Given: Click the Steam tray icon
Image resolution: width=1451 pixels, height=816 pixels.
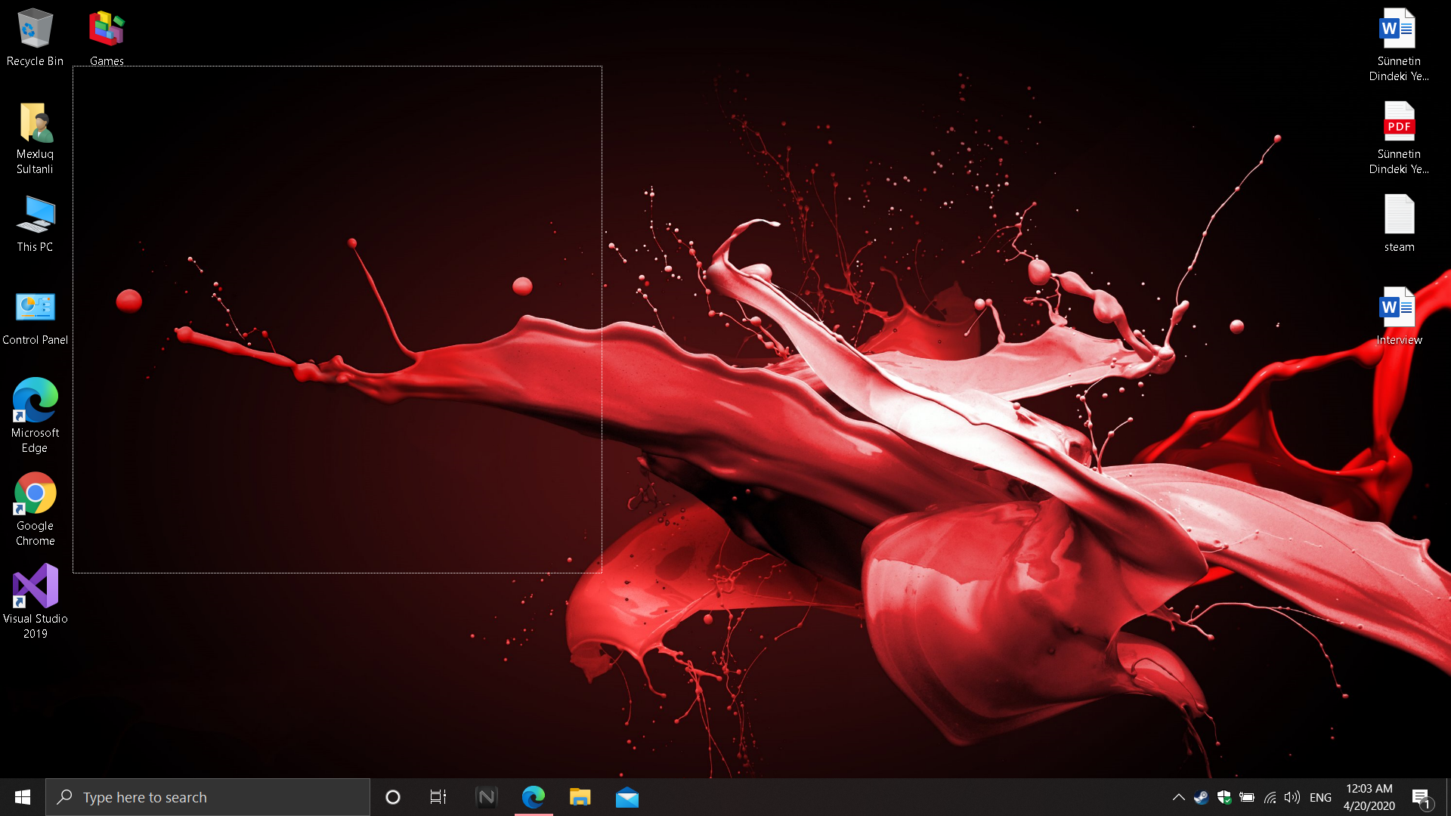Looking at the screenshot, I should coord(1201,797).
